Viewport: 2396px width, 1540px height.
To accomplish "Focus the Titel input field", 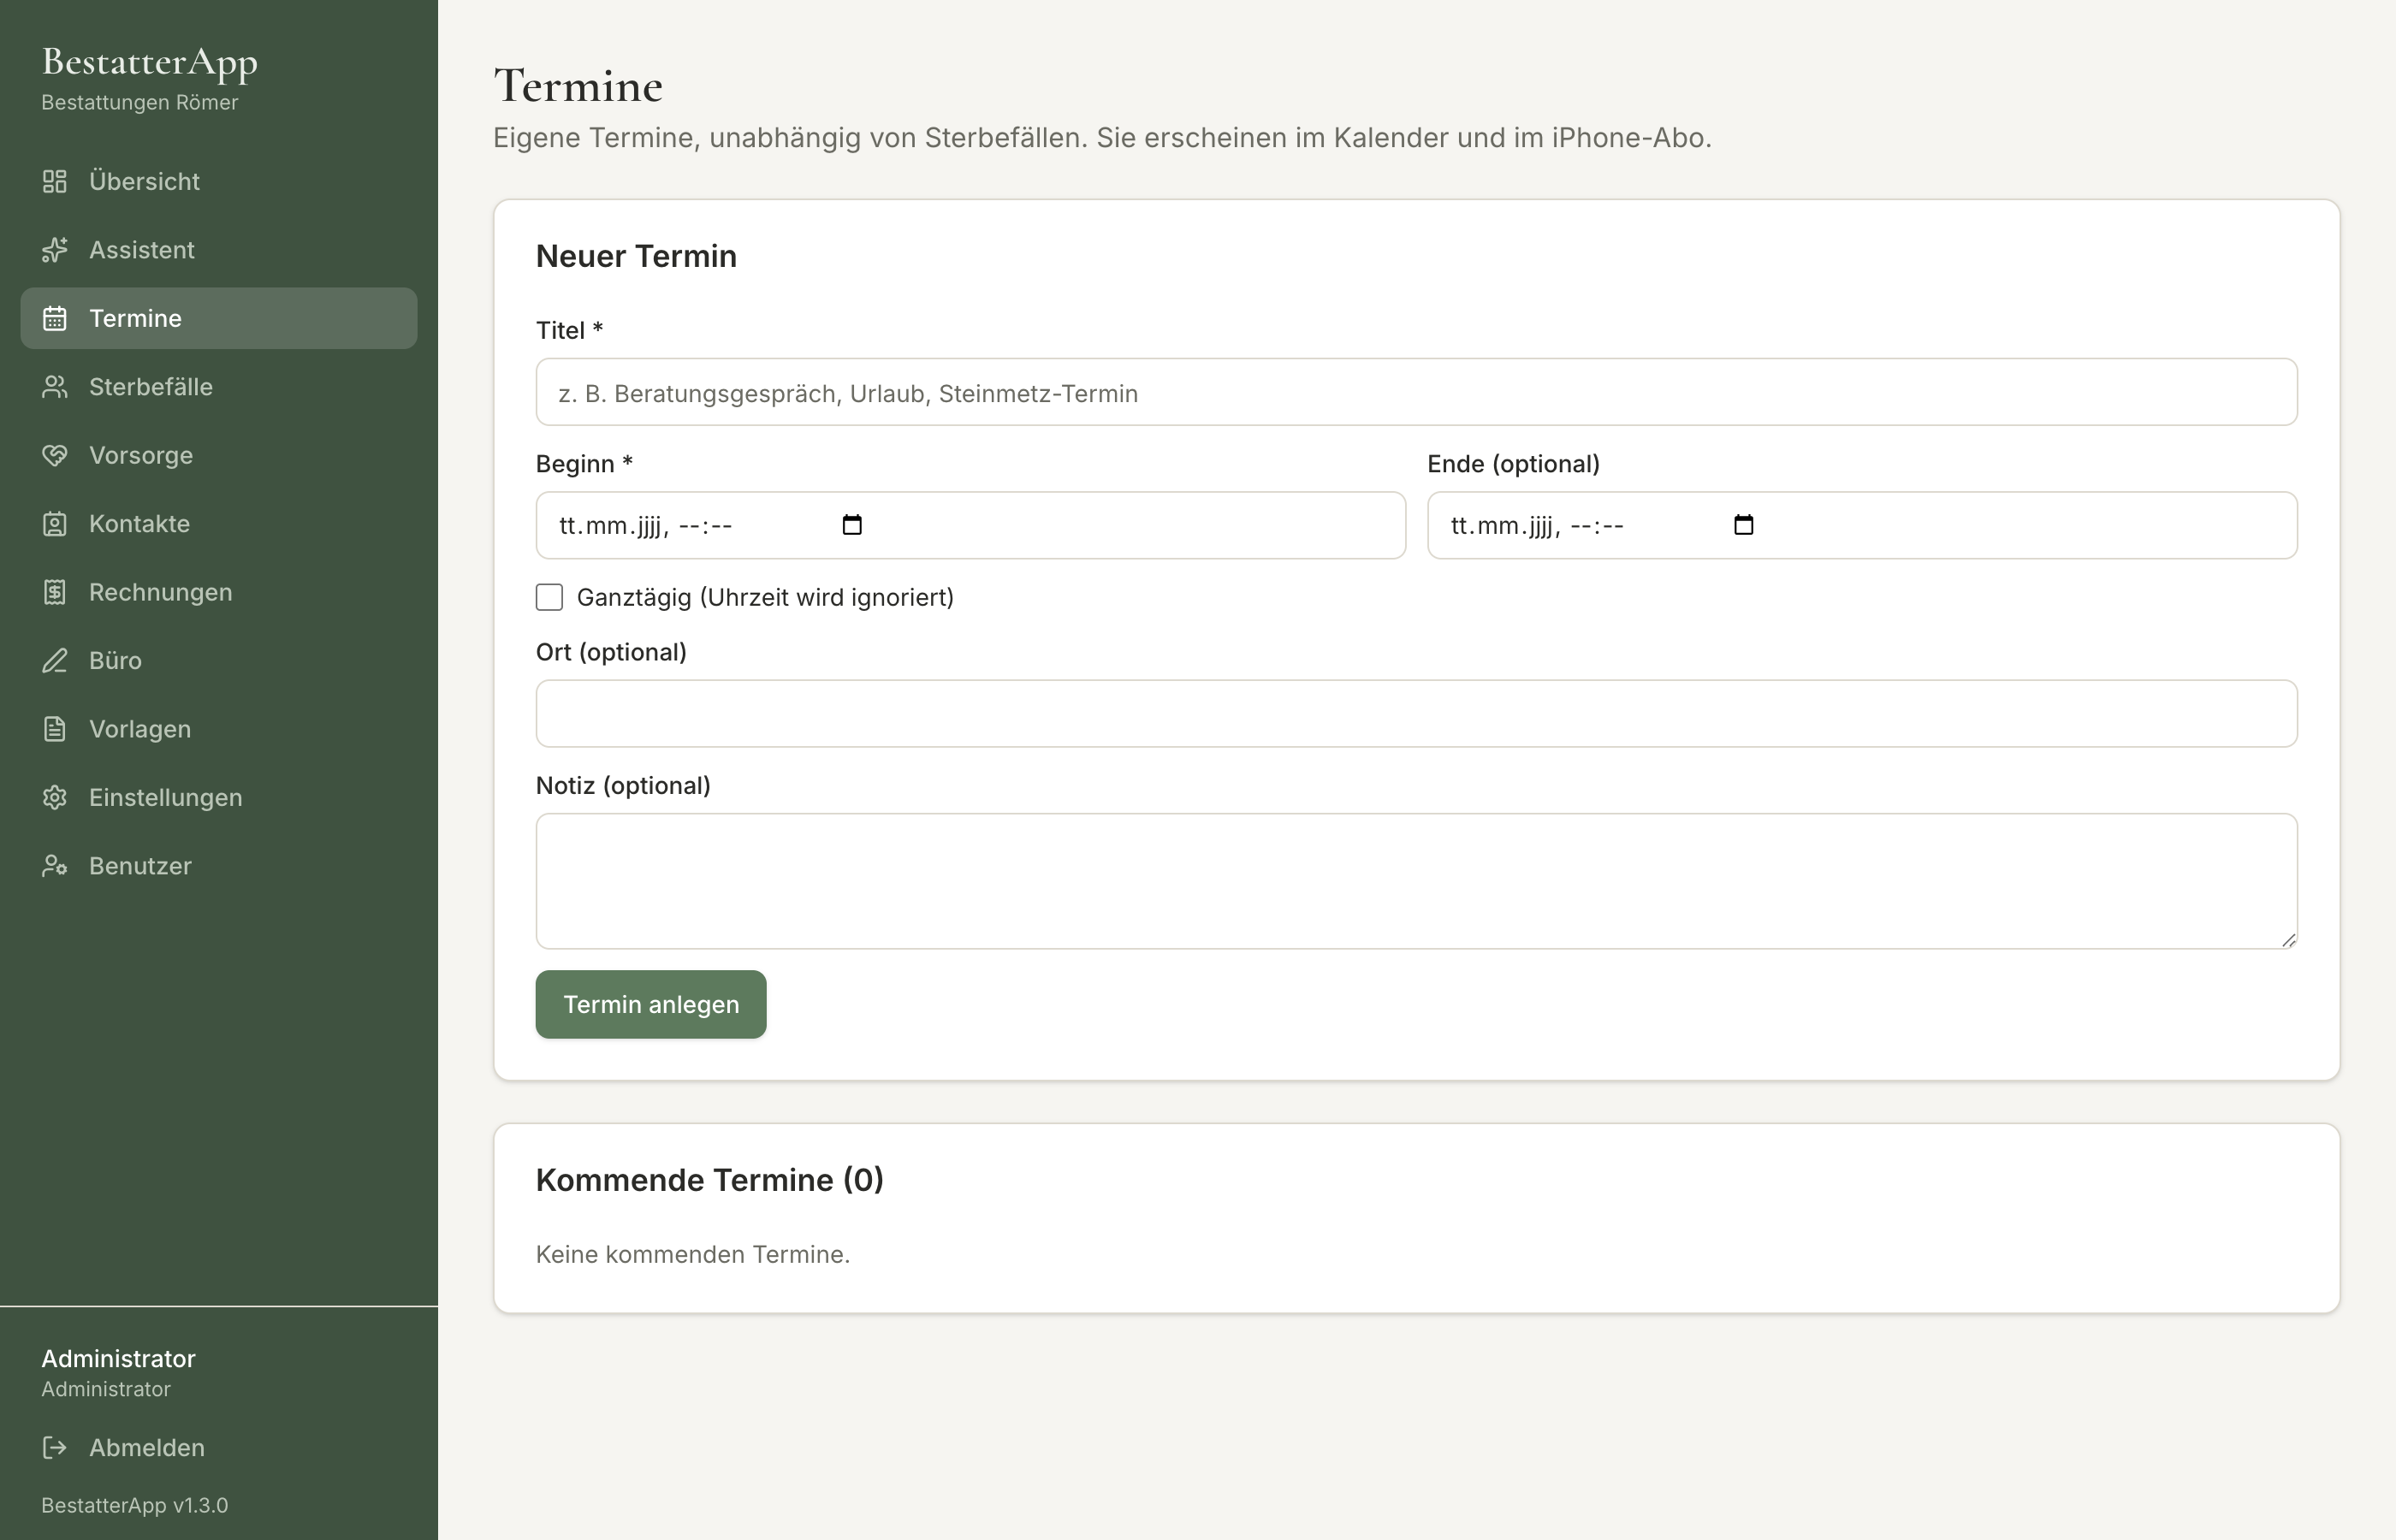I will tap(1416, 392).
